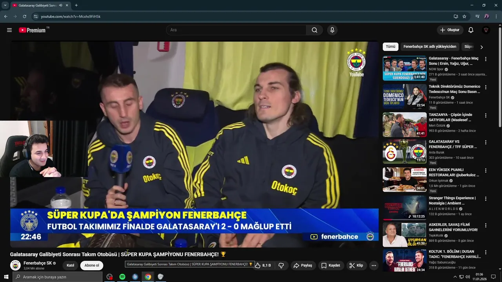Viewport: 502px width, 282px height.
Task: Open Chrome tab search dropdown
Action: coord(5,5)
